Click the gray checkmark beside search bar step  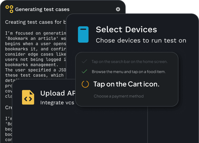click(85, 62)
